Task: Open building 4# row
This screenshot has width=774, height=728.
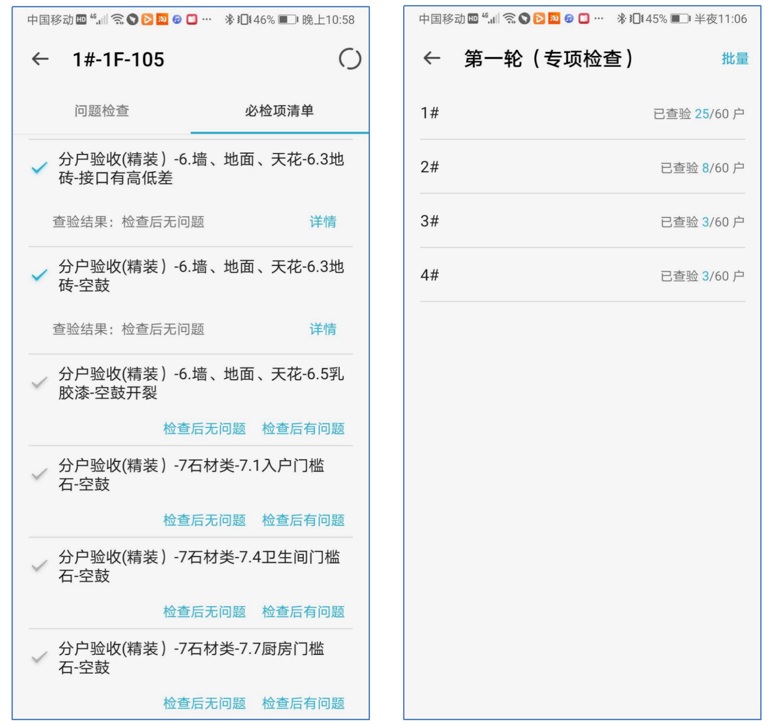Action: [582, 275]
